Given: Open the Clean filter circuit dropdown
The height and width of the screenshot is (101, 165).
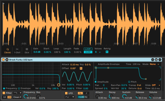Looking at the screenshot, I should [x=17, y=97].
